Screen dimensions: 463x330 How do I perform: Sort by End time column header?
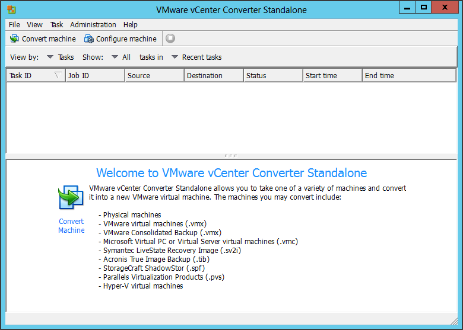tap(409, 75)
